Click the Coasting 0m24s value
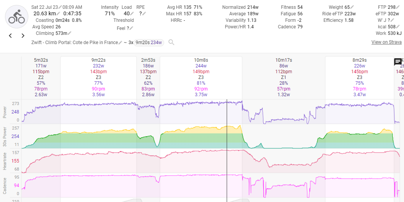The image size is (404, 202). [63, 20]
